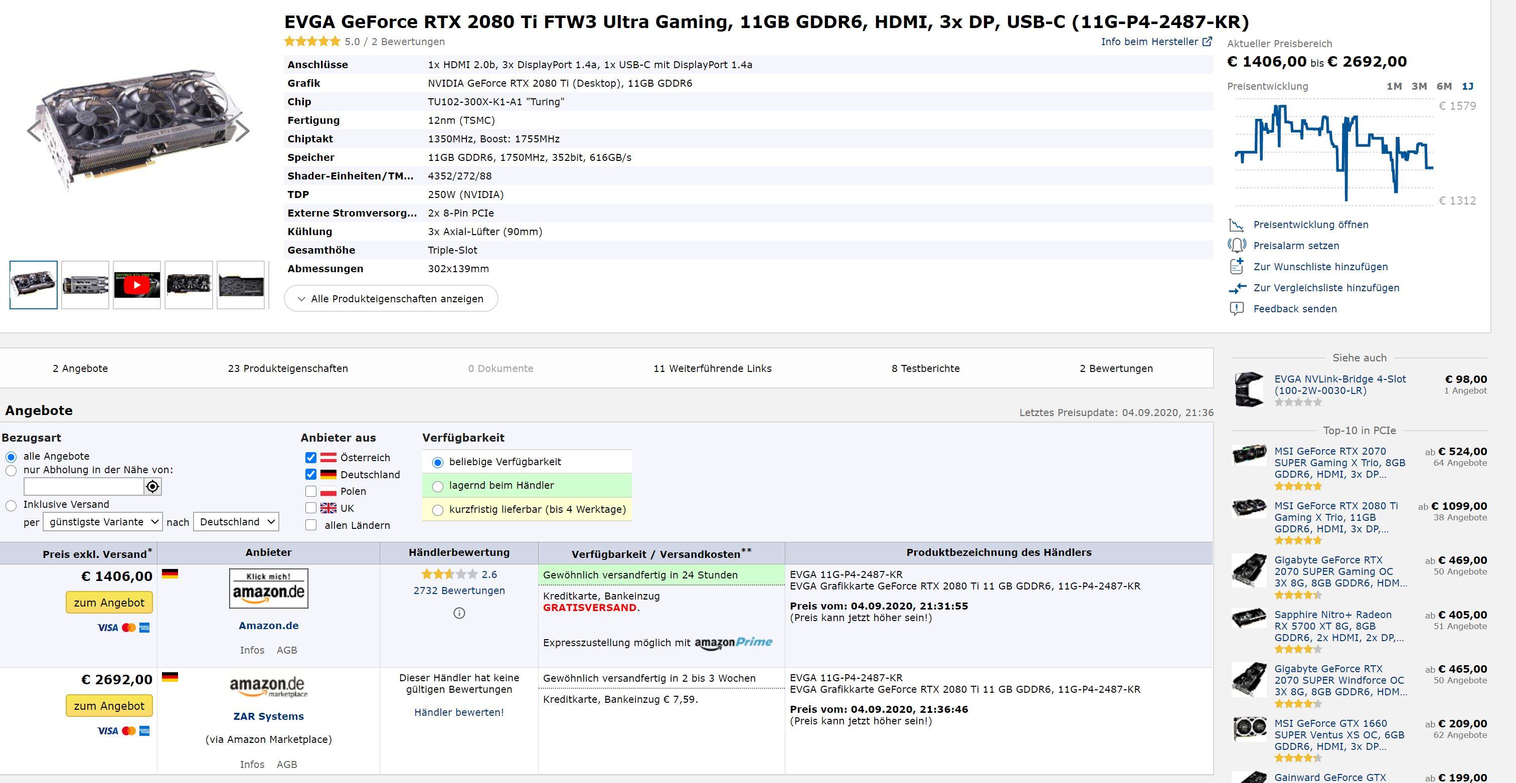1516x783 pixels.
Task: Select the fourth product thumbnail front view
Action: pyautogui.click(x=189, y=285)
